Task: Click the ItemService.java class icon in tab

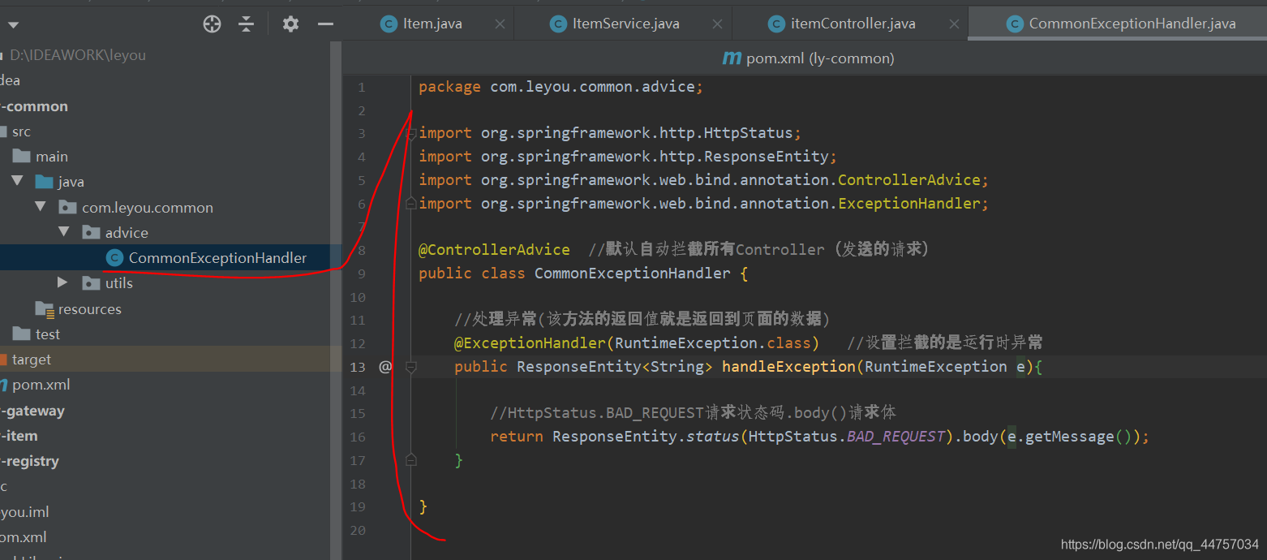Action: (557, 24)
